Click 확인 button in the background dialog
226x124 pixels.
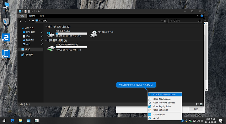point(196,109)
